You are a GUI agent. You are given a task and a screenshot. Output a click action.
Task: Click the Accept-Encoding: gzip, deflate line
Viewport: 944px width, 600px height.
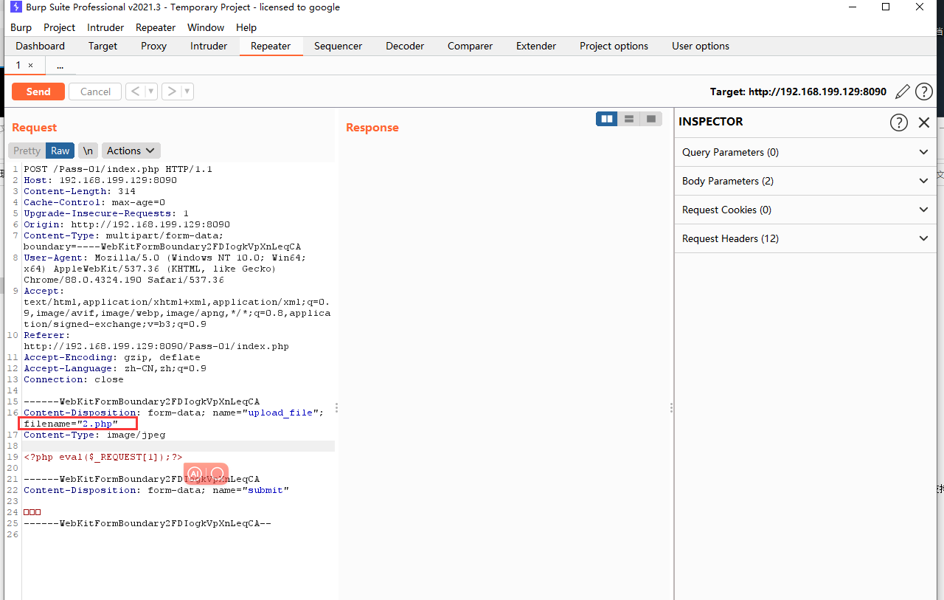click(112, 357)
